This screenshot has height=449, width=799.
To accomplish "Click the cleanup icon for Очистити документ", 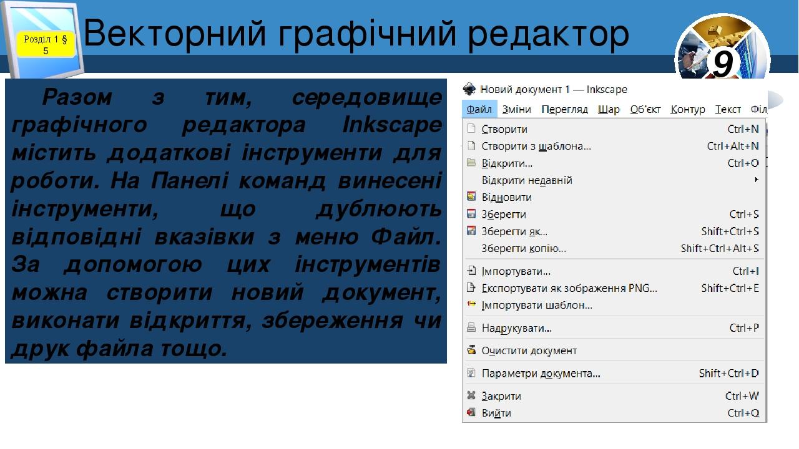I will click(x=471, y=350).
